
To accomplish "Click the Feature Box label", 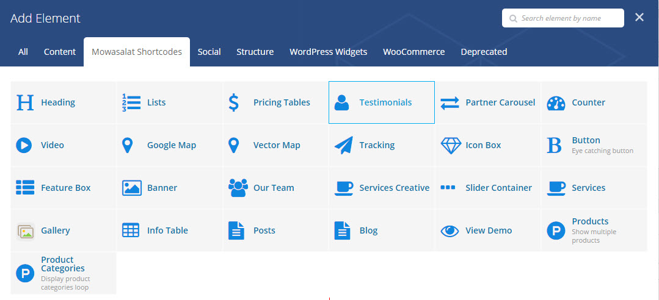I will [x=65, y=188].
